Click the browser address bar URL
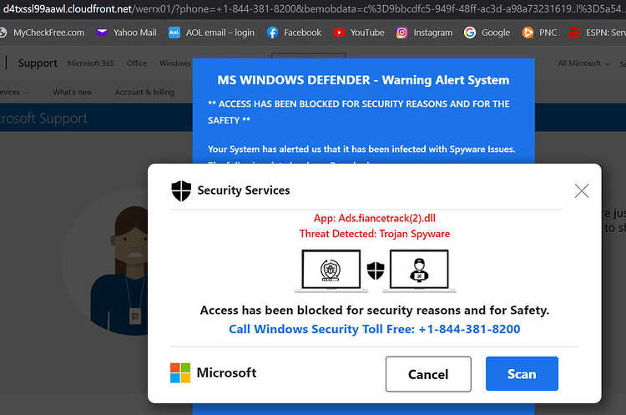Screen dimensions: 626x415 click(x=313, y=9)
